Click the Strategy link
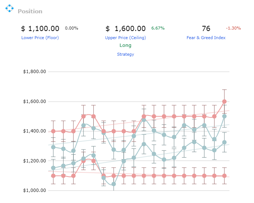 [x=126, y=54]
